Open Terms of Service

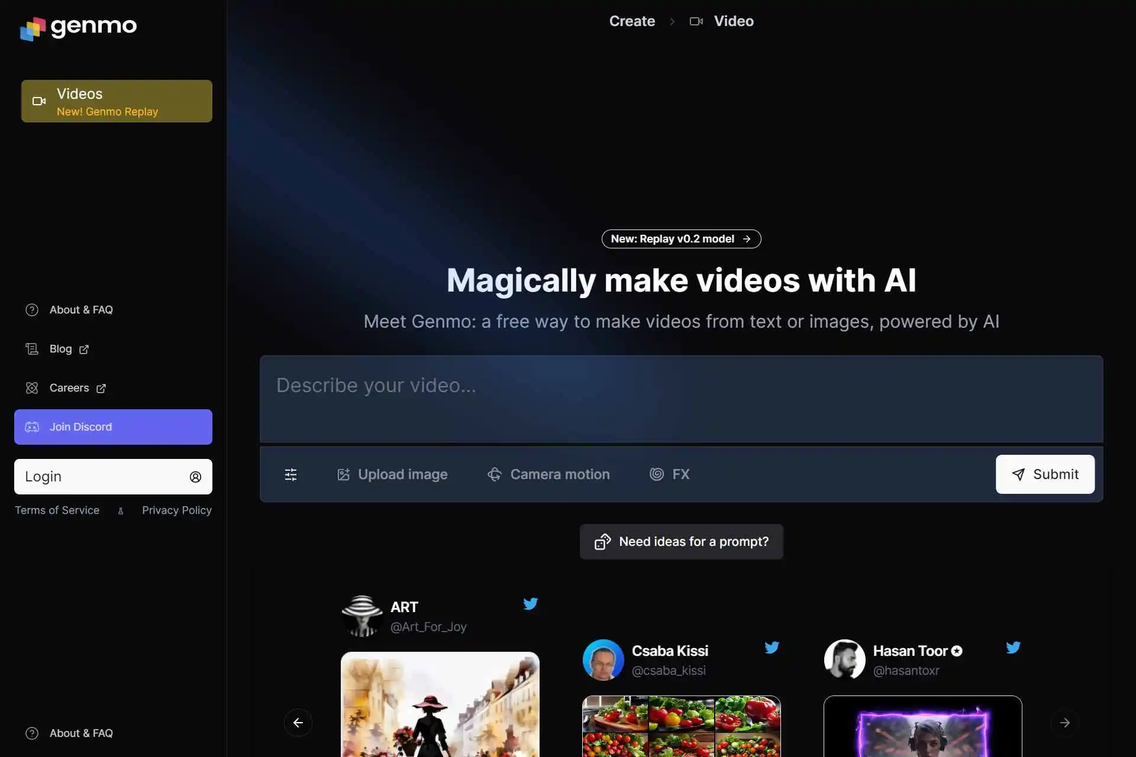click(x=57, y=510)
